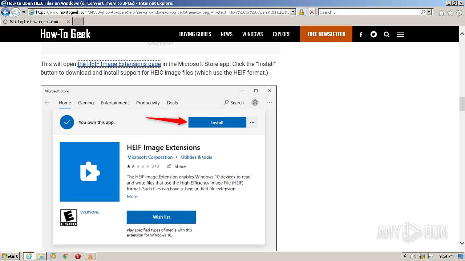
Task: Open a new blank tab
Action: (x=78, y=22)
